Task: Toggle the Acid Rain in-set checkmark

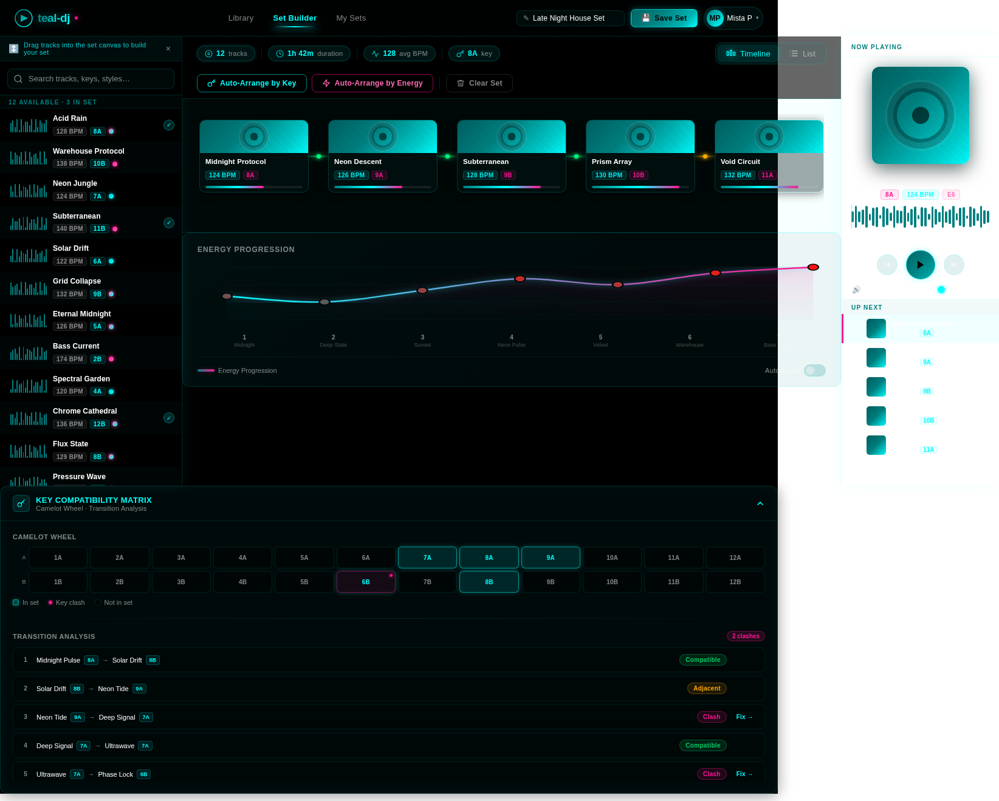Action: pos(169,125)
